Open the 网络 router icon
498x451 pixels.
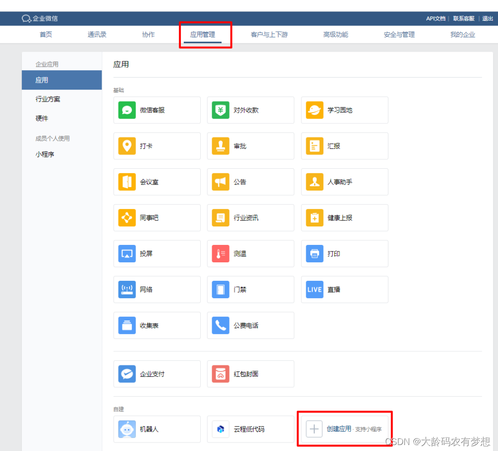pyautogui.click(x=126, y=289)
